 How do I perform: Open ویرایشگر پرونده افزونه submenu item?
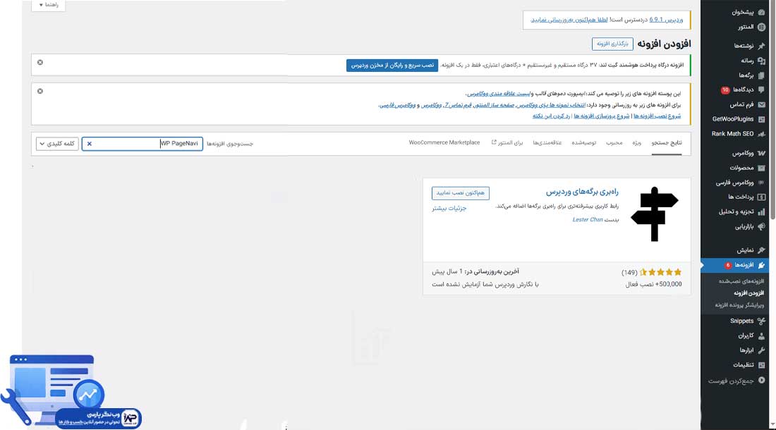pyautogui.click(x=739, y=305)
